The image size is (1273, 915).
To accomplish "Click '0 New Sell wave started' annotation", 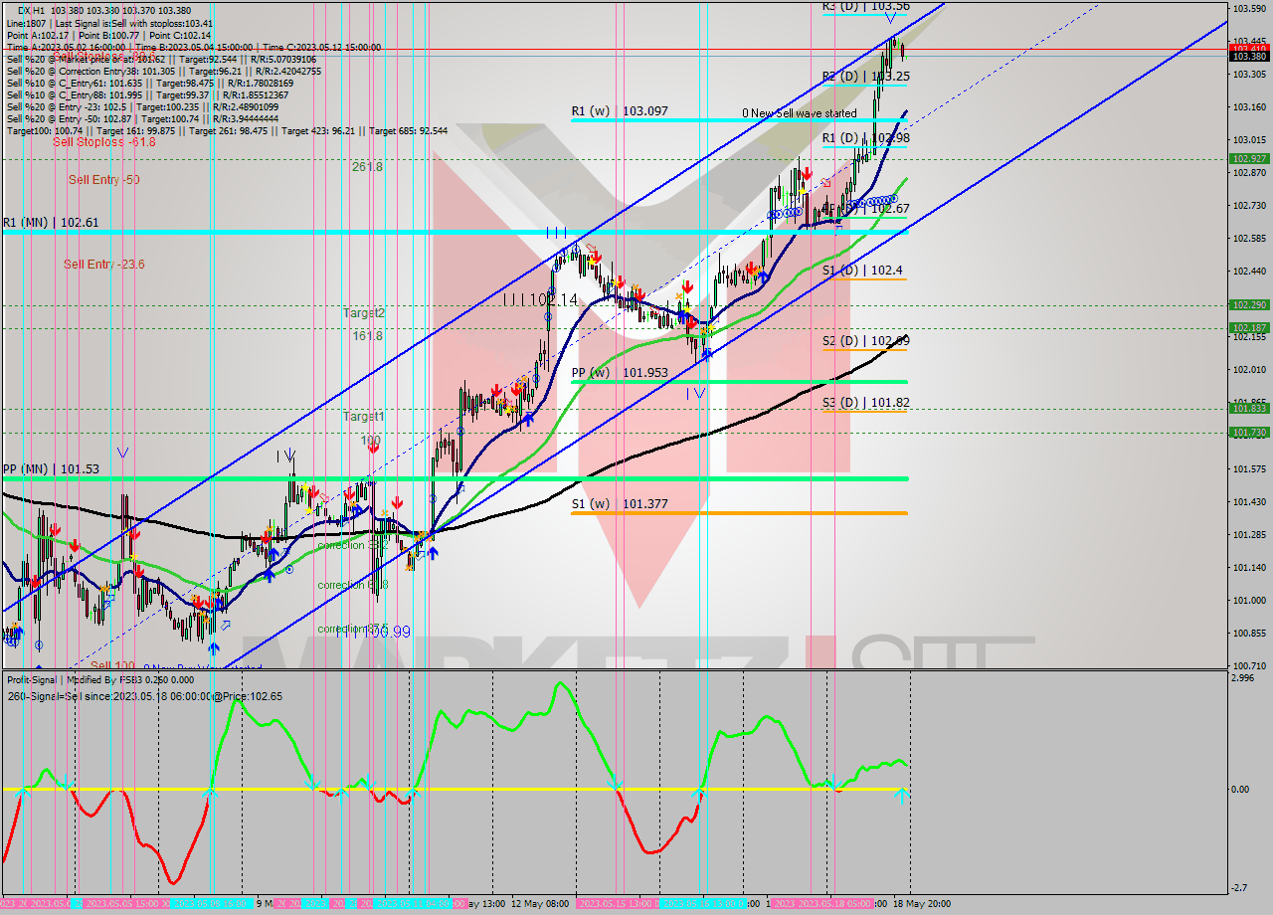I will click(800, 113).
